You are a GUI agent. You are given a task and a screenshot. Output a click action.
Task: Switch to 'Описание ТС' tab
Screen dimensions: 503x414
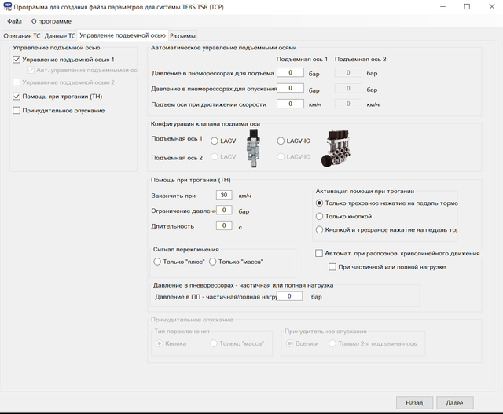pyautogui.click(x=22, y=35)
